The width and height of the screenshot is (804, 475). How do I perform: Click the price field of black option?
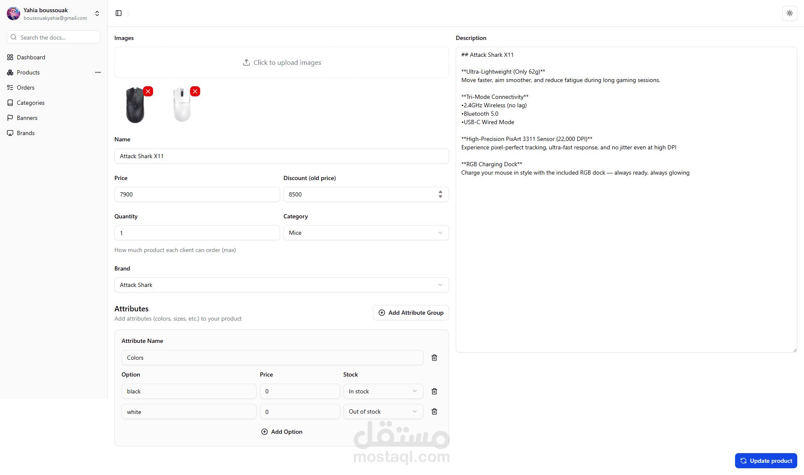[300, 391]
